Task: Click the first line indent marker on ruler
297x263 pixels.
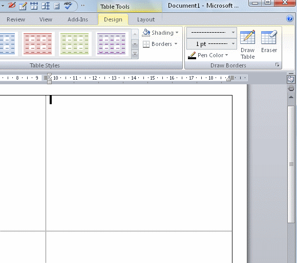Action: pyautogui.click(x=50, y=76)
